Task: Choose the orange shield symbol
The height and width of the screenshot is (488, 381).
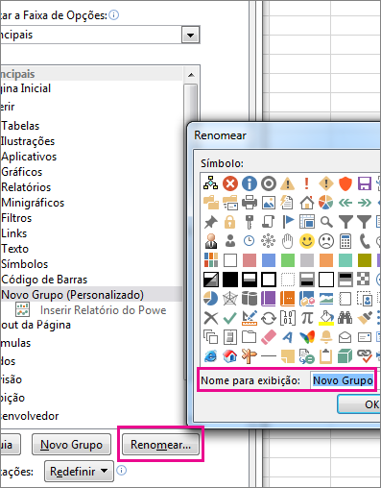Action: 345,183
